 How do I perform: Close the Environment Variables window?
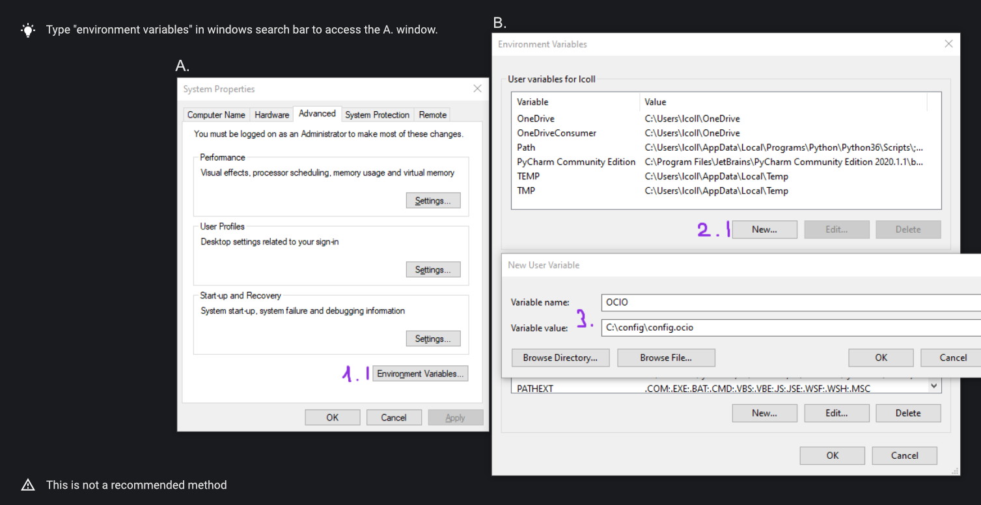click(948, 44)
